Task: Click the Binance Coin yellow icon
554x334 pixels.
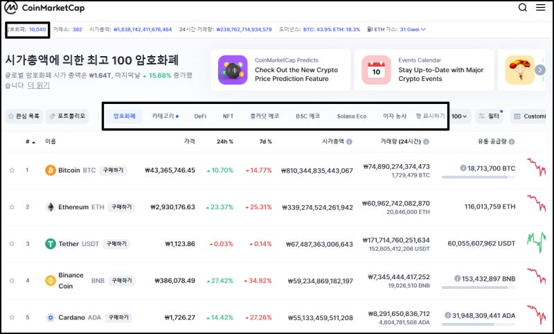Action: tap(51, 281)
